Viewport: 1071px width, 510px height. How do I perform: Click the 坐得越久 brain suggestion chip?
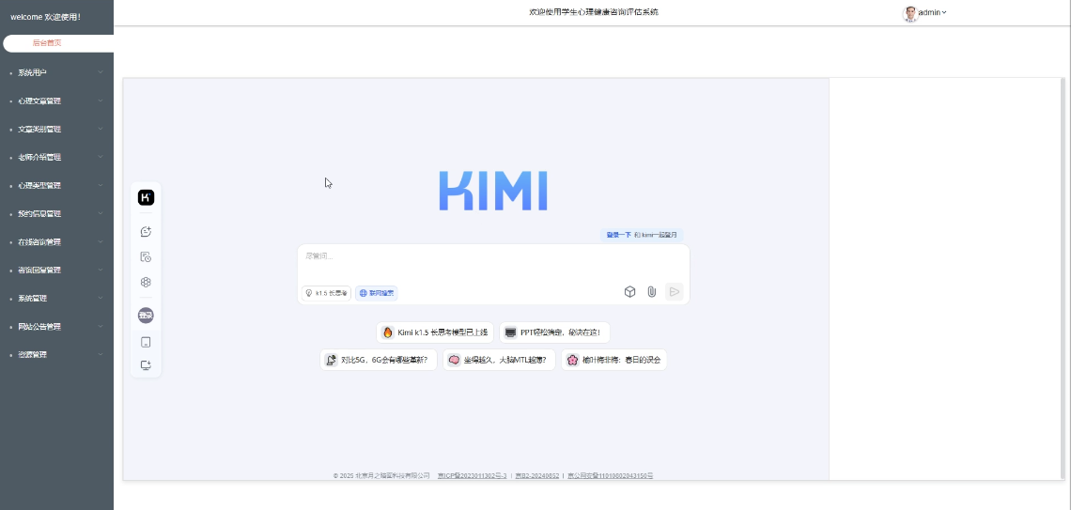click(x=499, y=360)
